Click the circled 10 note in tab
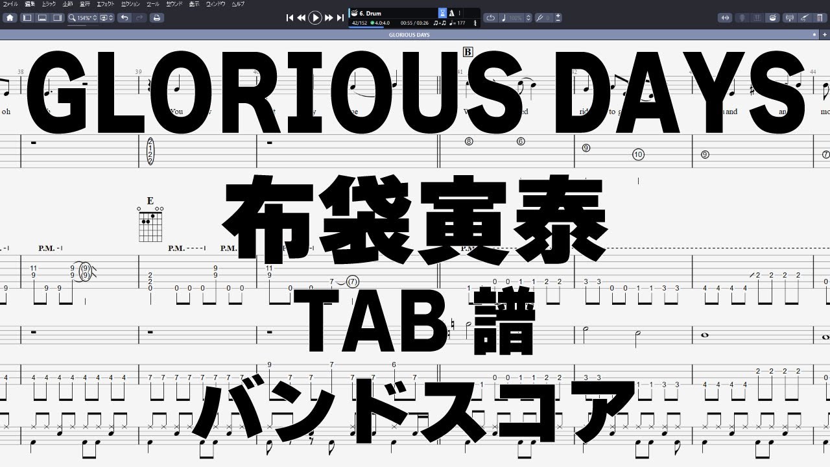Image resolution: width=830 pixels, height=467 pixels. (x=638, y=154)
